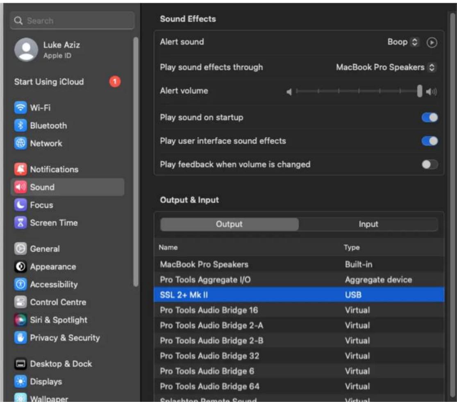Click the General gear icon
This screenshot has height=402, width=457.
pos(20,248)
